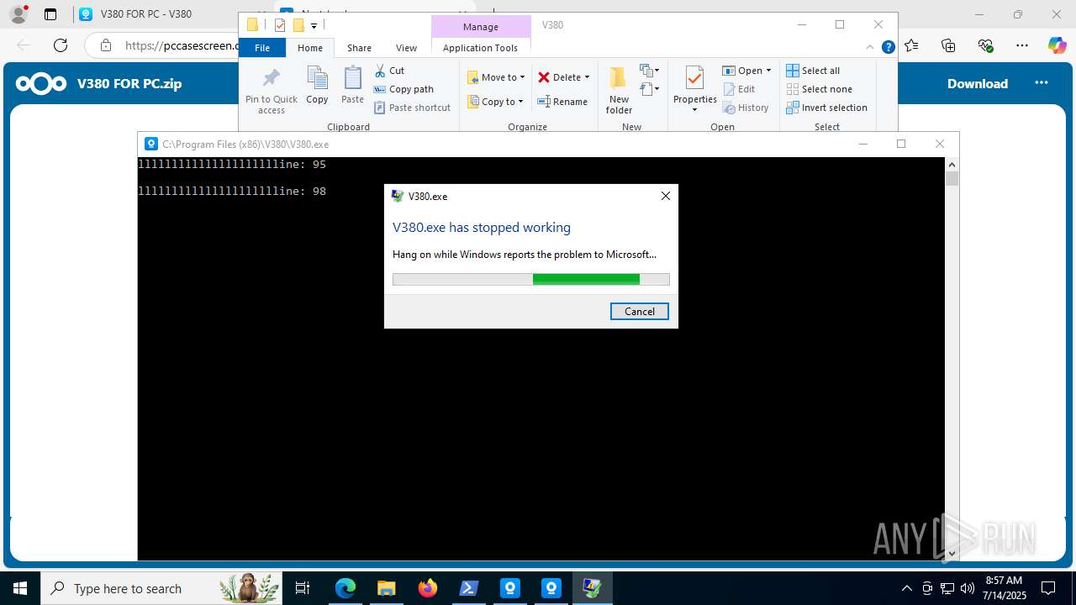This screenshot has height=605, width=1076.
Task: Click the Windows Start button
Action: (20, 588)
